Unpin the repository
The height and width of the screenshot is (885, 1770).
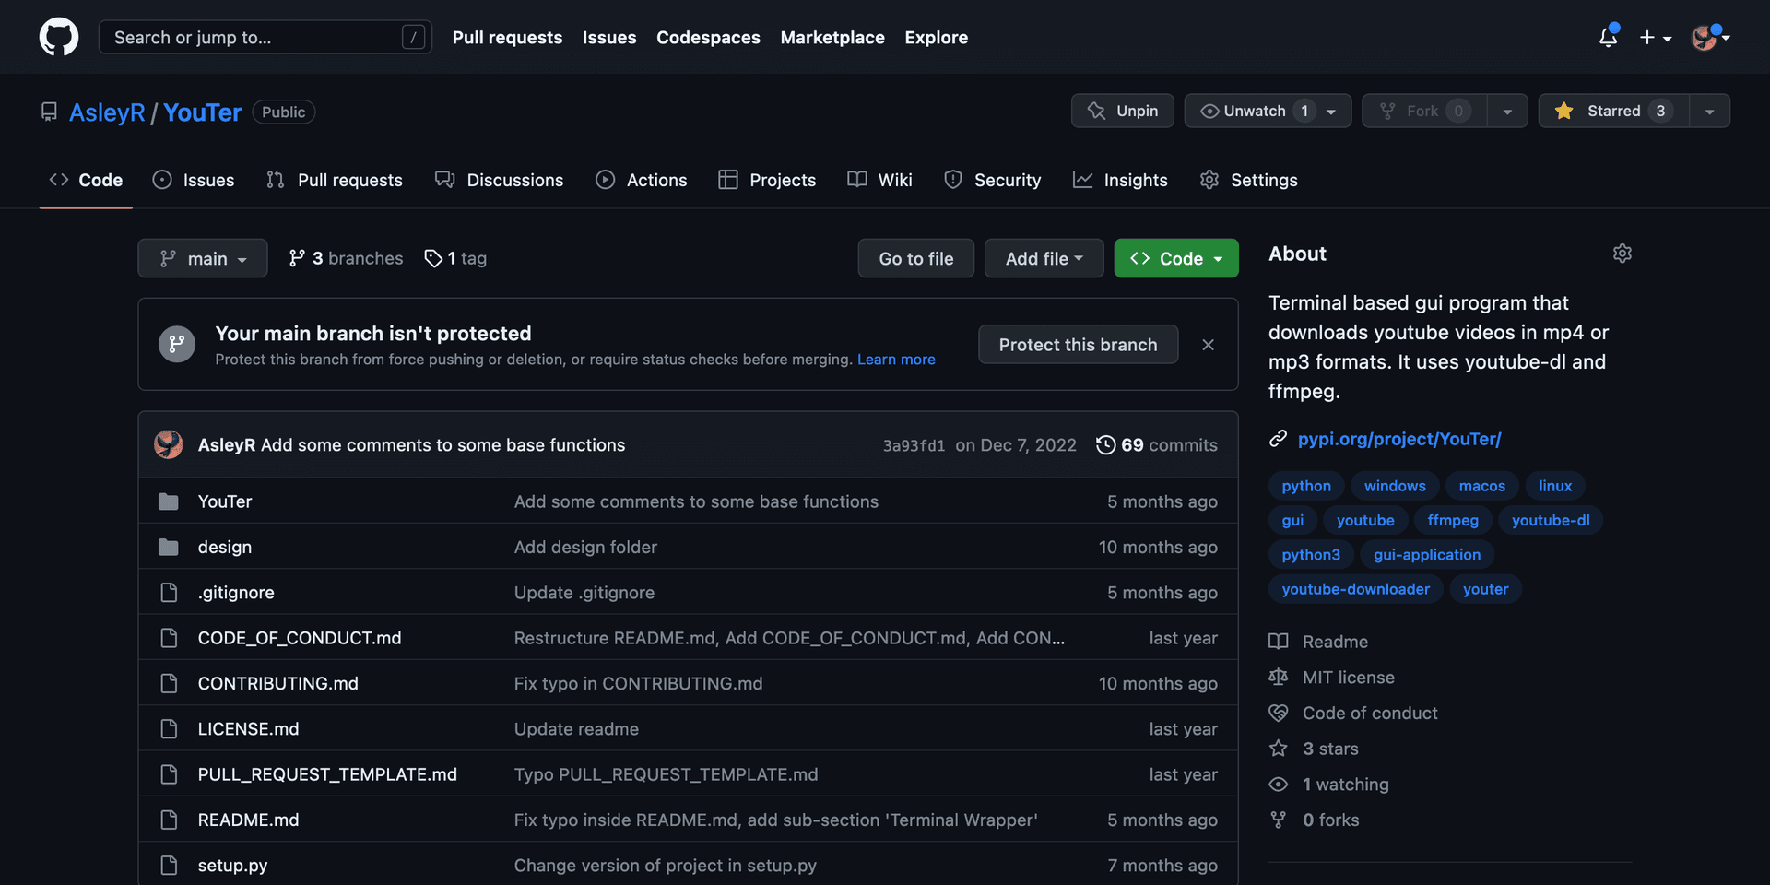click(1122, 111)
